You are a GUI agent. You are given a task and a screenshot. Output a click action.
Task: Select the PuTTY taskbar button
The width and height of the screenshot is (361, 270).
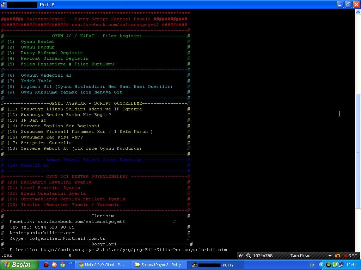pyautogui.click(x=215, y=265)
